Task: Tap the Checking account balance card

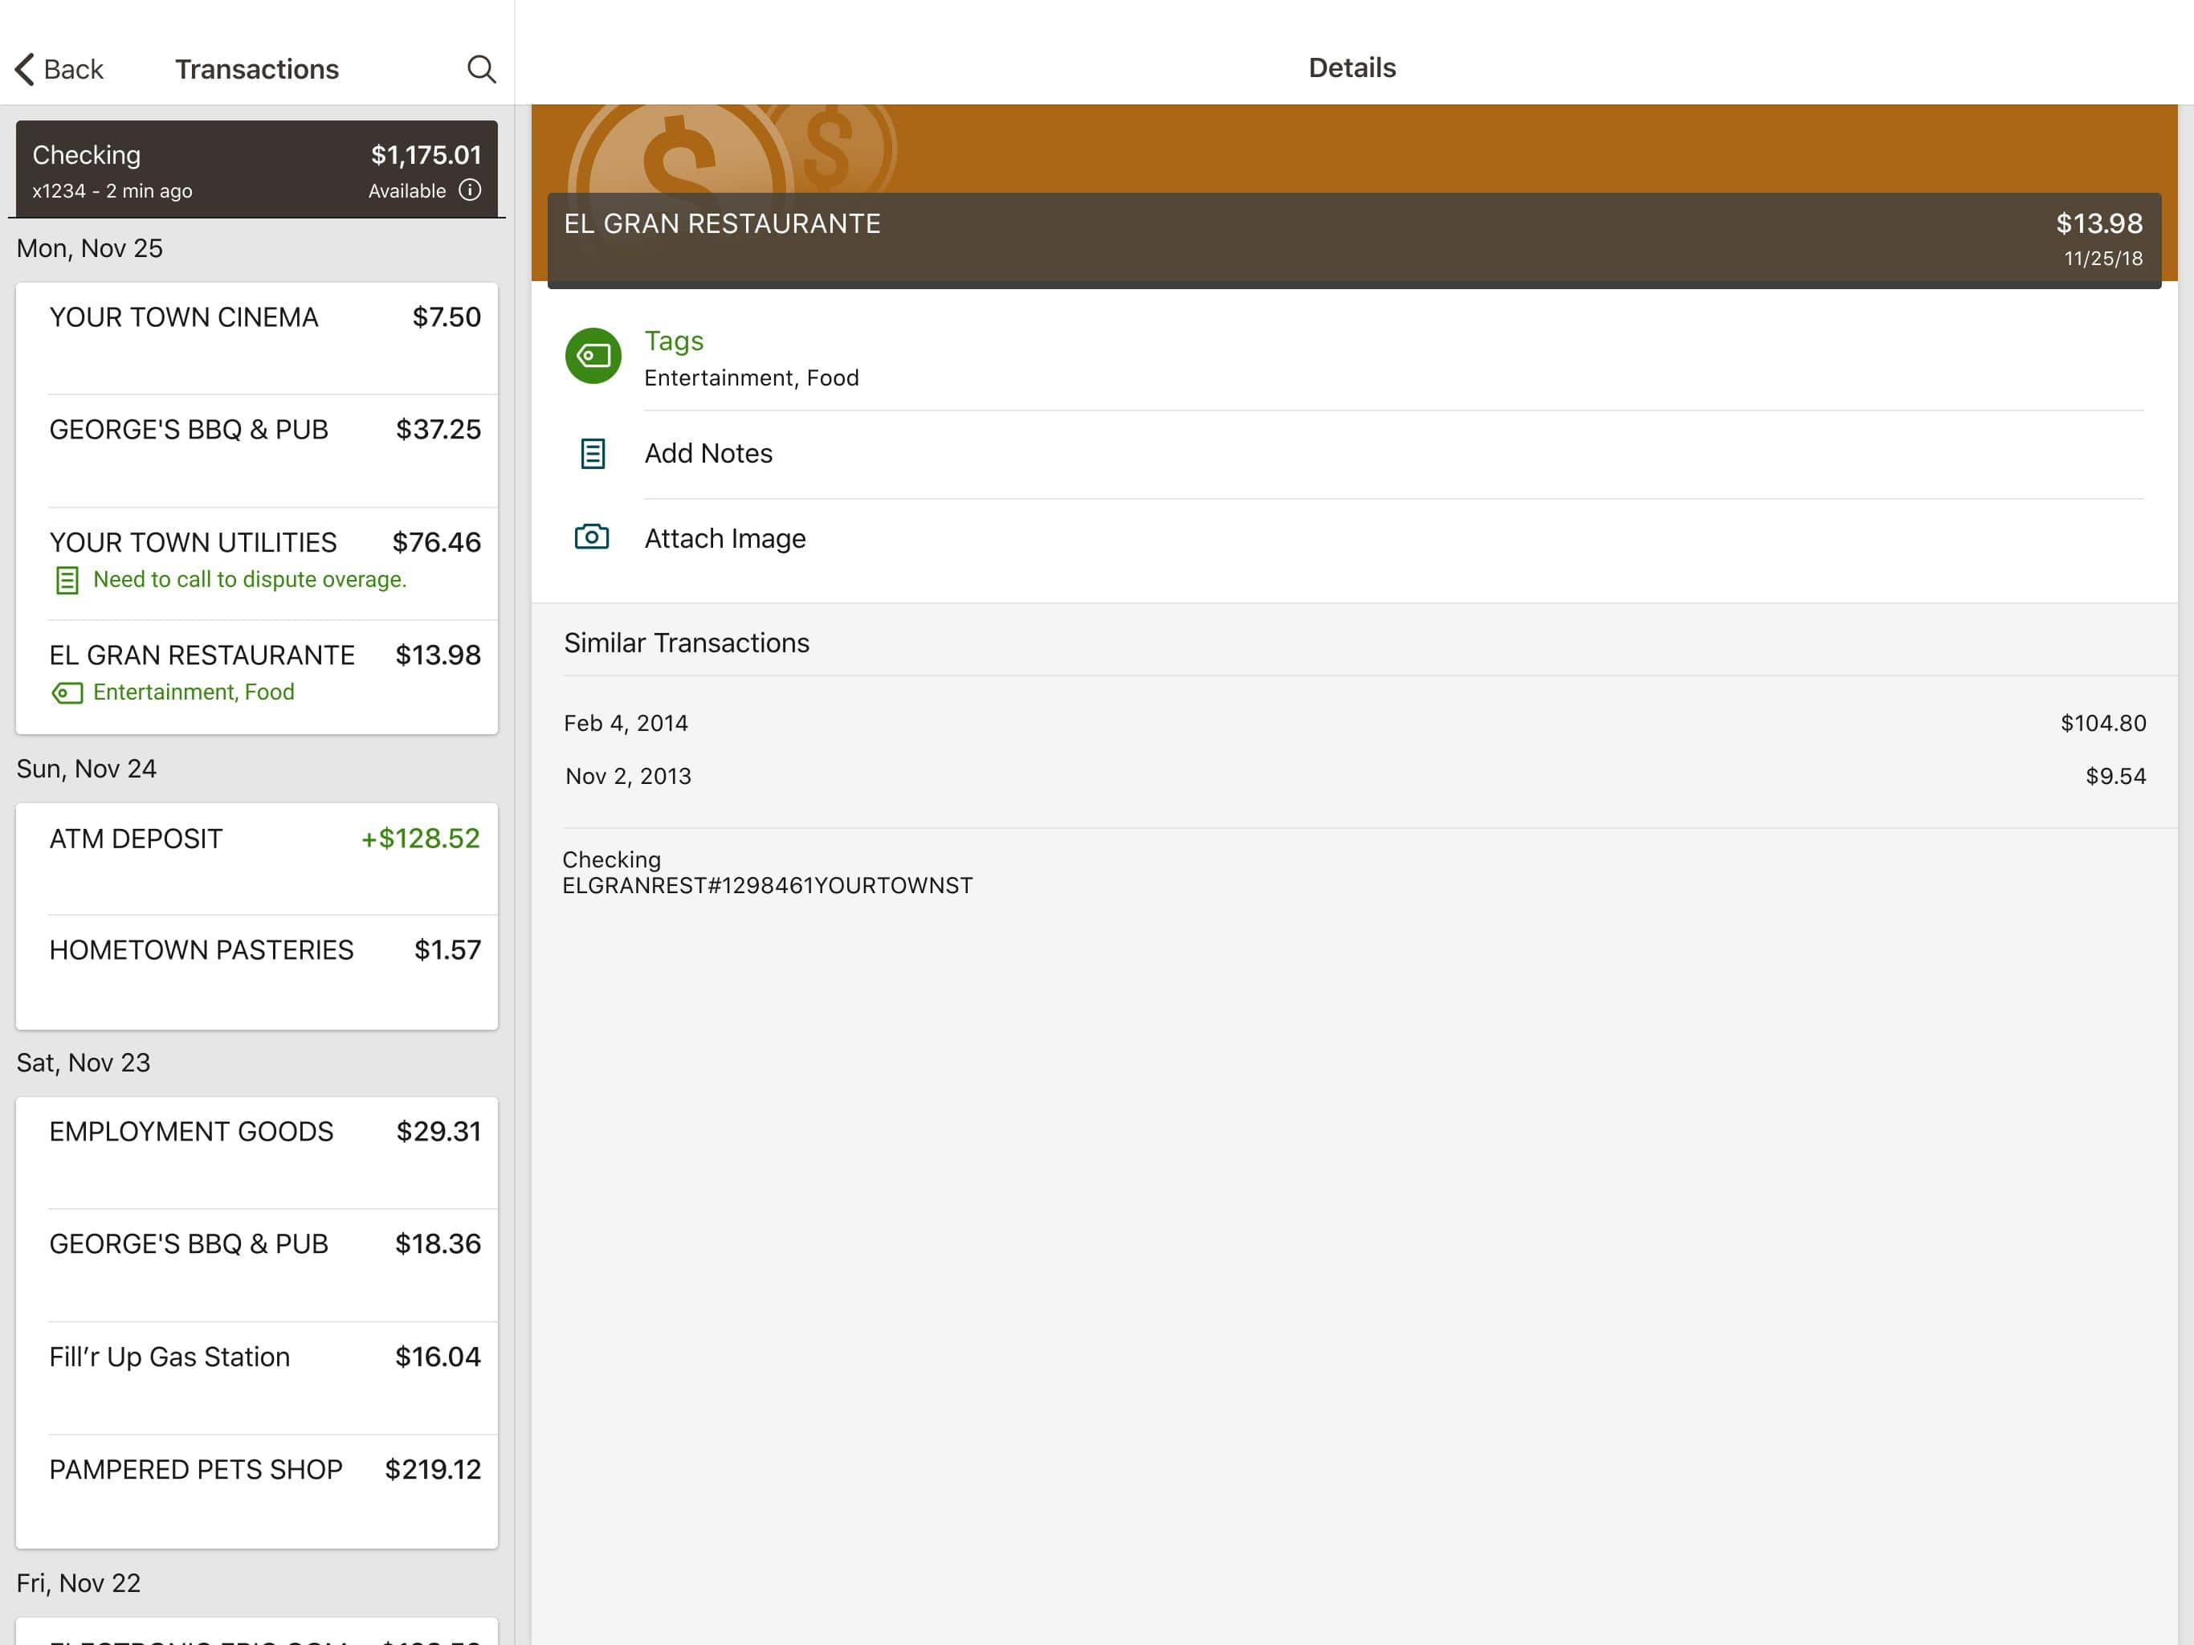Action: pos(257,169)
